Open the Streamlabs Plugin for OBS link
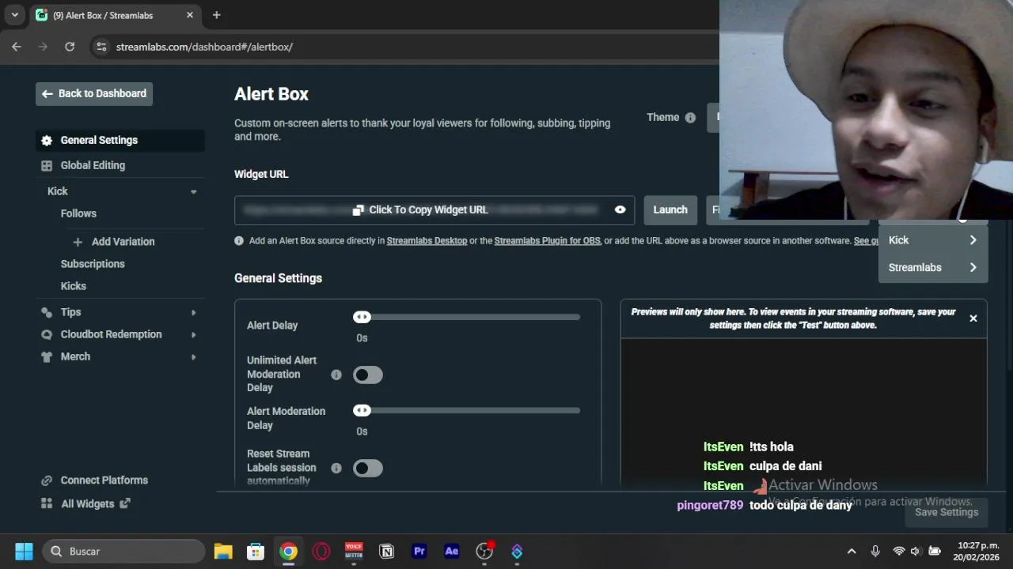Viewport: 1013px width, 569px height. [x=548, y=241]
